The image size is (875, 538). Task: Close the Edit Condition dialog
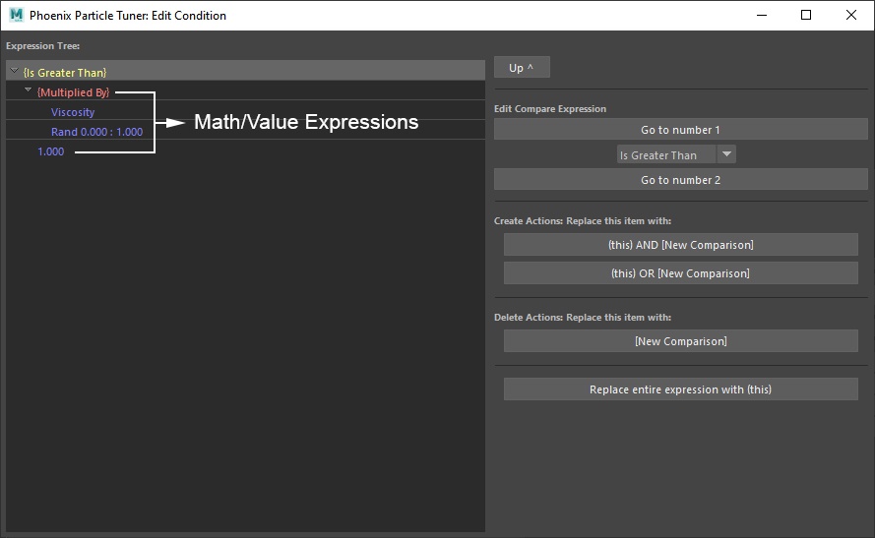tap(851, 15)
